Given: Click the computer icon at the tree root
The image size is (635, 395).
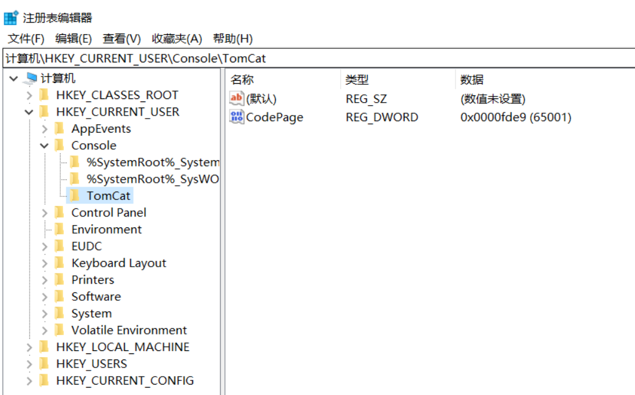Looking at the screenshot, I should pyautogui.click(x=31, y=78).
